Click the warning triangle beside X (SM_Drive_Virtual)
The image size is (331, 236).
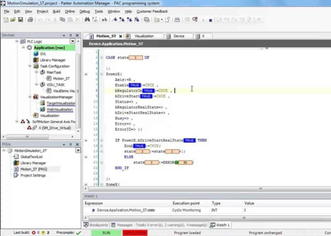tap(29, 128)
